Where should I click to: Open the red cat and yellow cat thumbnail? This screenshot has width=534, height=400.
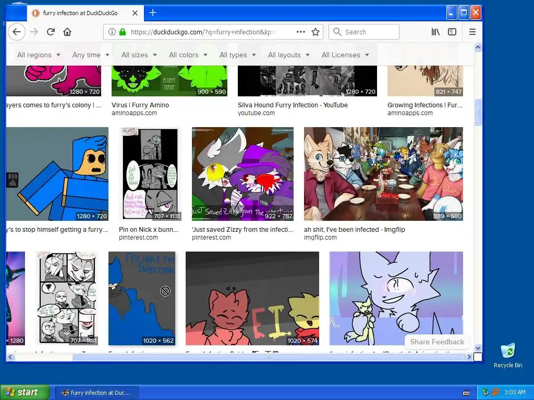[252, 298]
